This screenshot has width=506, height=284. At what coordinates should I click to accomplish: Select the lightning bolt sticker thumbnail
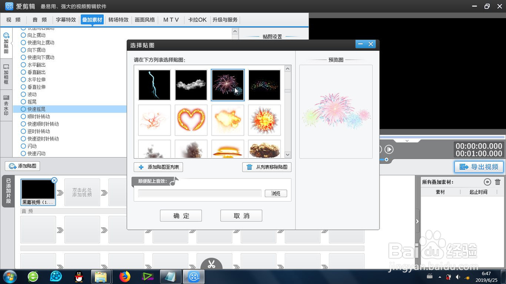154,85
